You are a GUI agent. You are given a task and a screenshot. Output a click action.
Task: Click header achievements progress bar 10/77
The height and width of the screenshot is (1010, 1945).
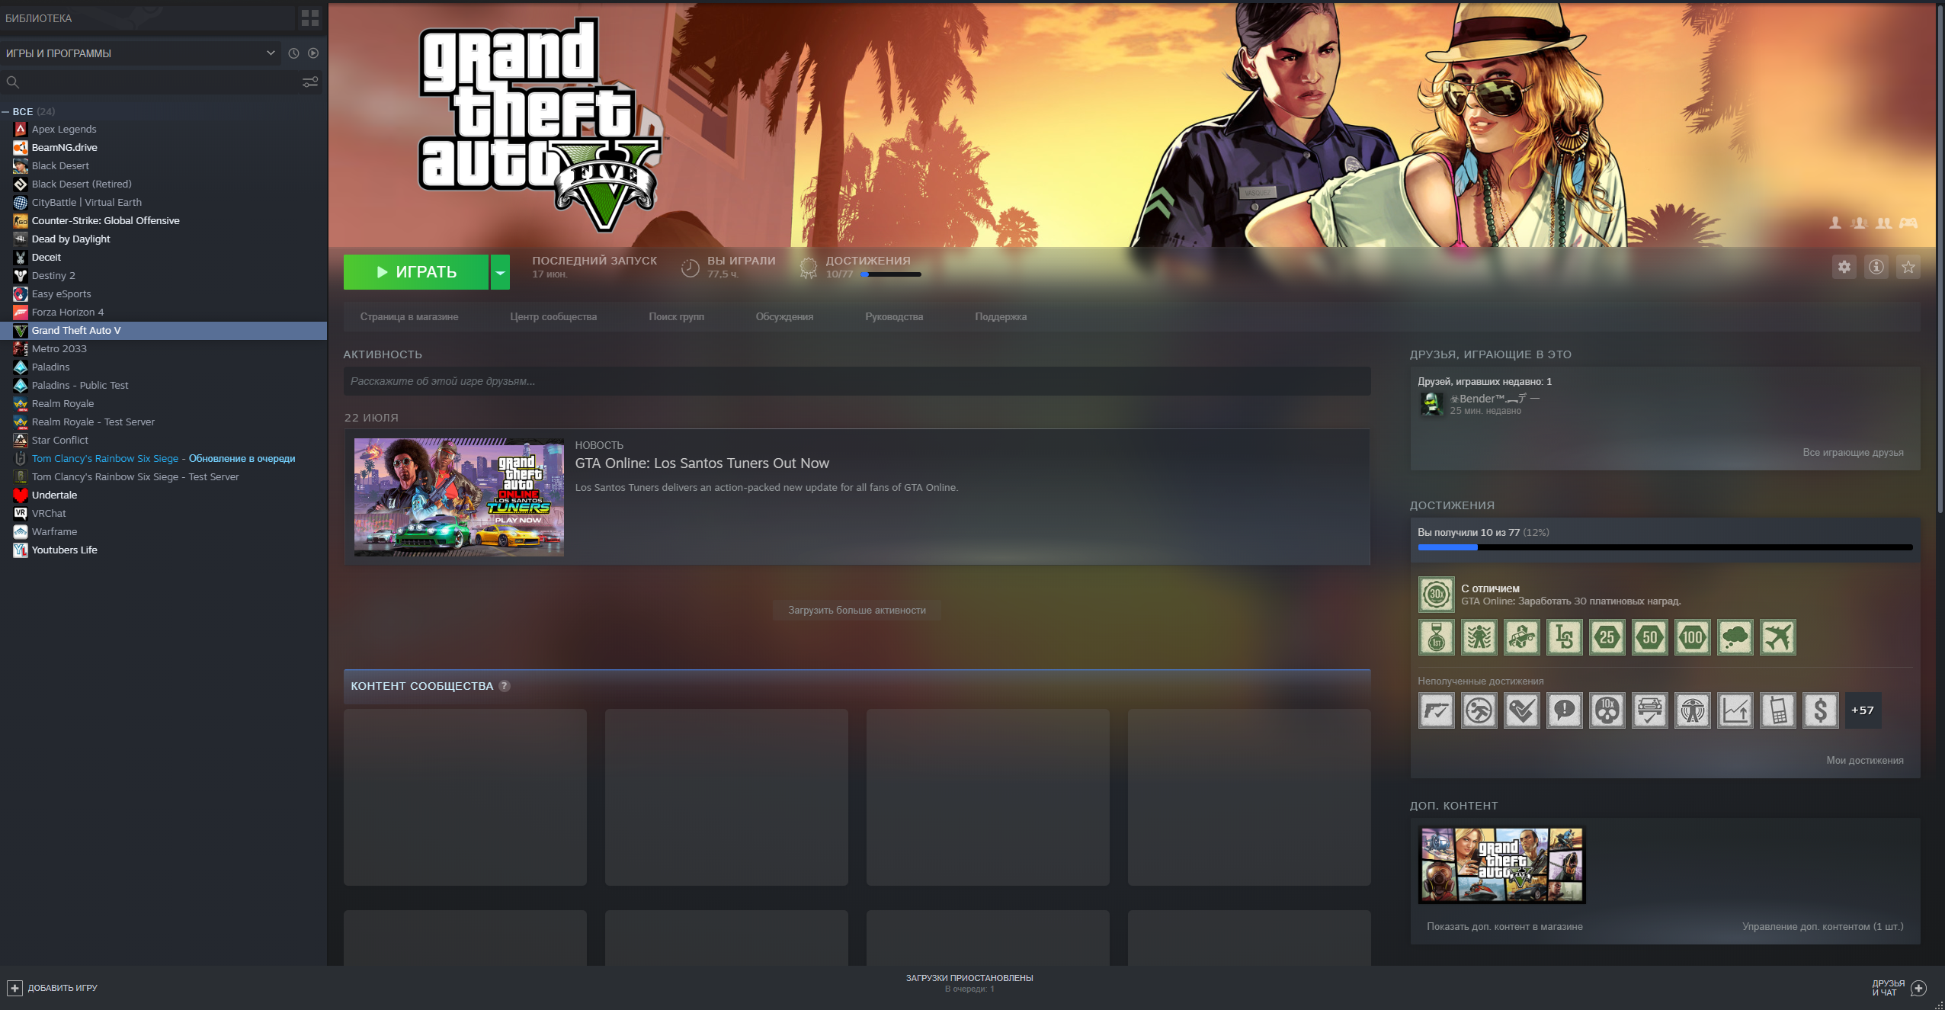[891, 274]
